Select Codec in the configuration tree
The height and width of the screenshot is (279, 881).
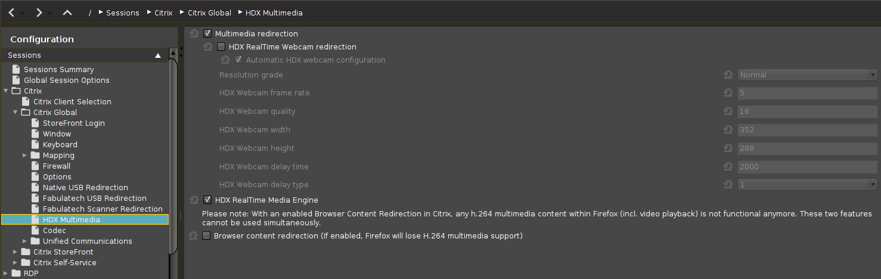point(54,231)
